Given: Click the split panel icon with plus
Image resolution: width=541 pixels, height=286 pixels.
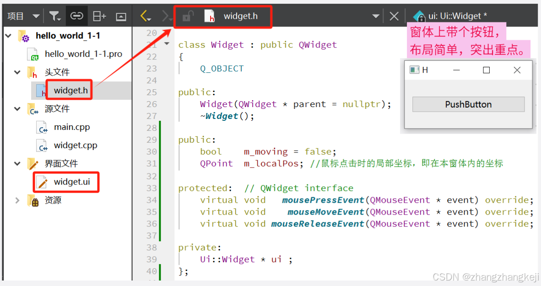Looking at the screenshot, I should 99,16.
